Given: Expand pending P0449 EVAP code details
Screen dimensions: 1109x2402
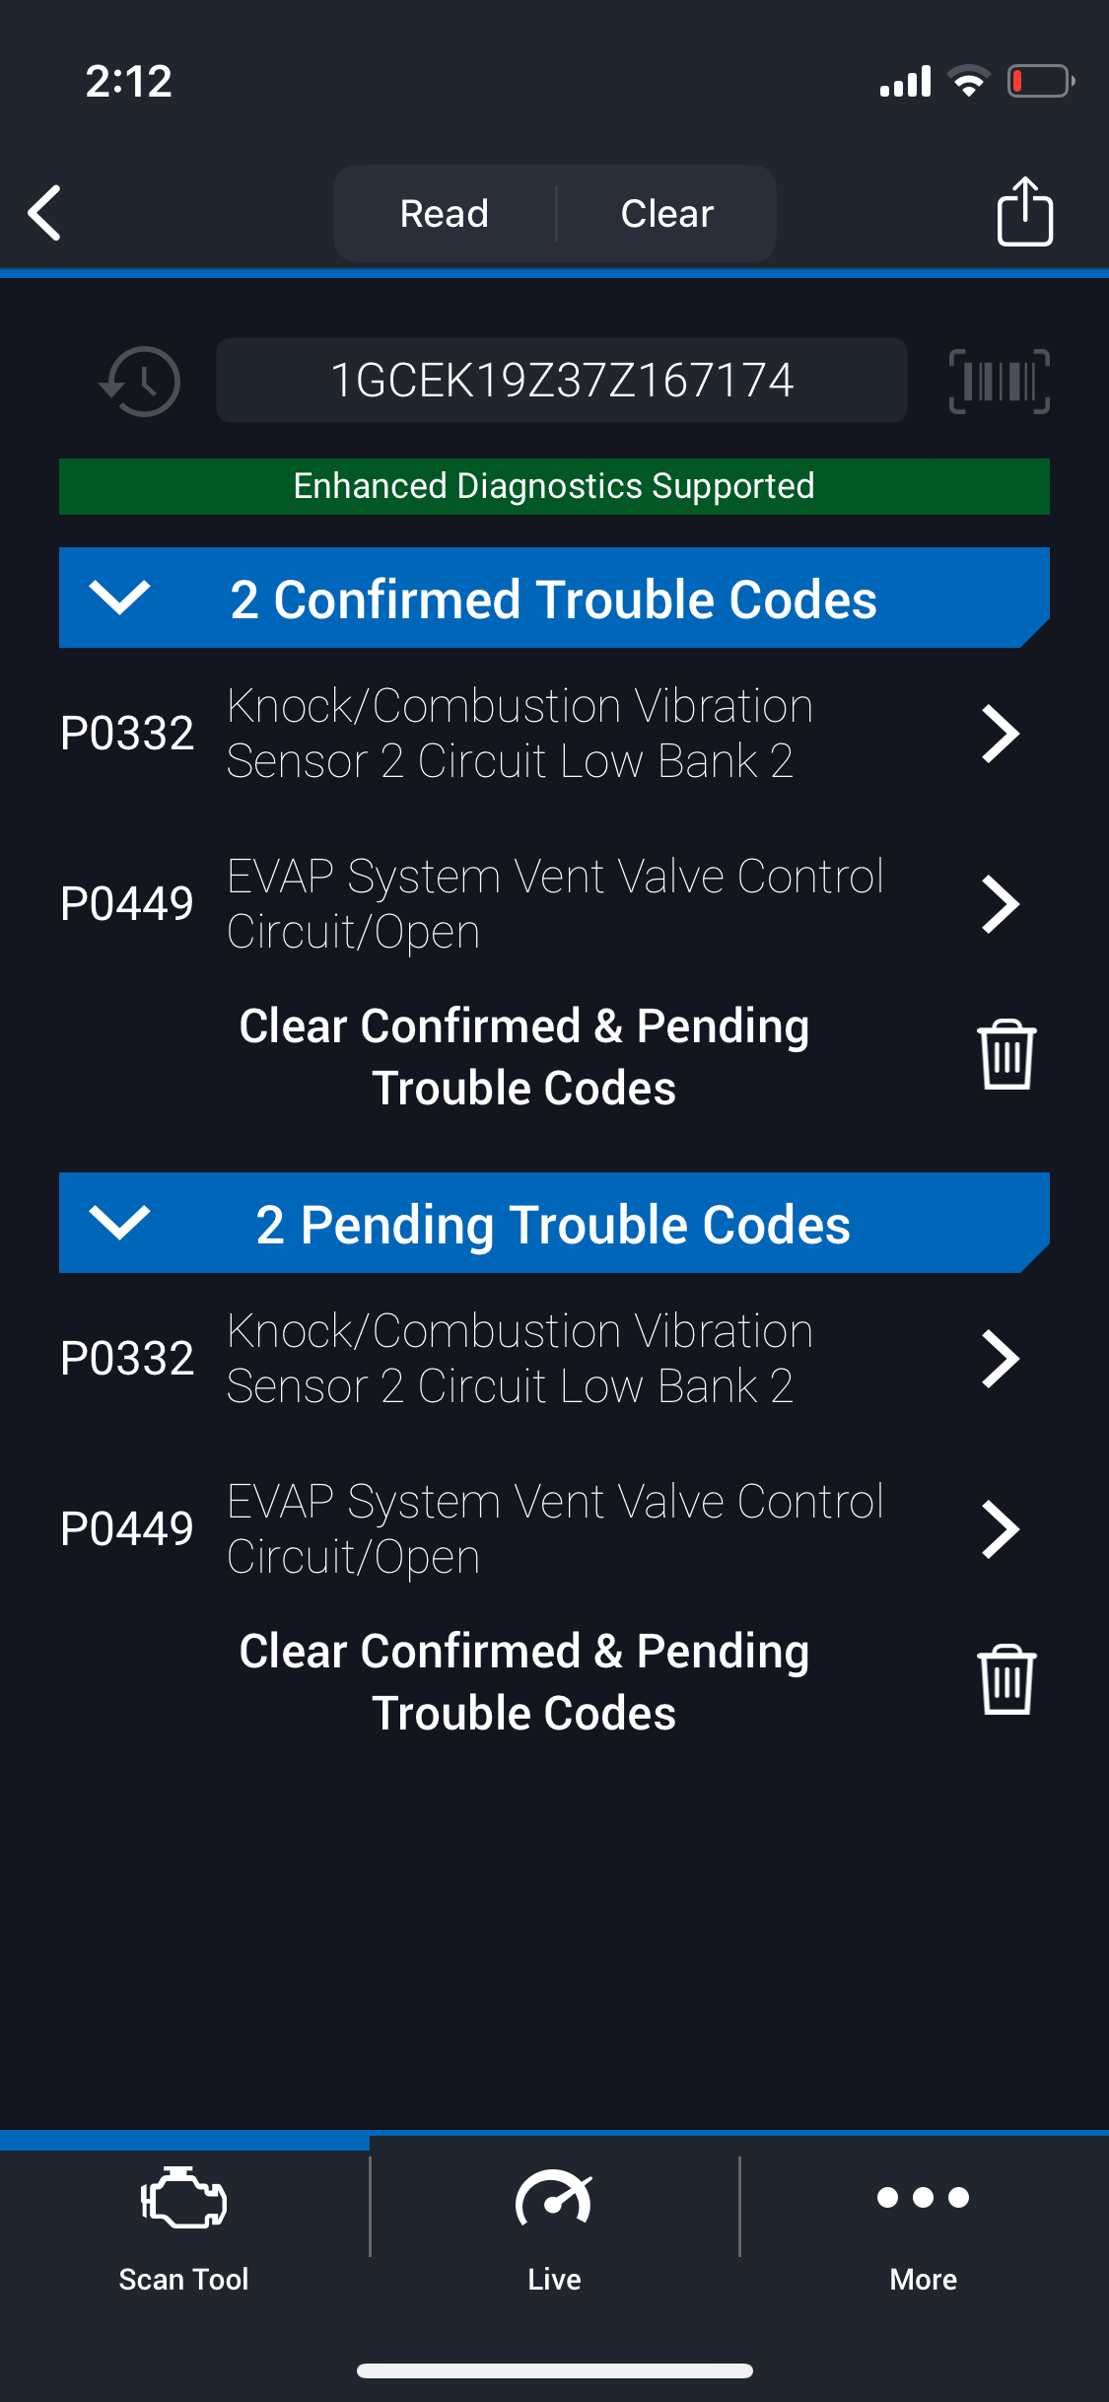Looking at the screenshot, I should [x=1000, y=1529].
